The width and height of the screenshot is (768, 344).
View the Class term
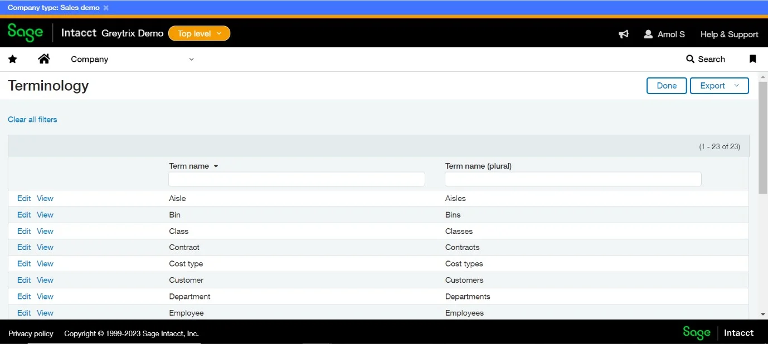[45, 231]
